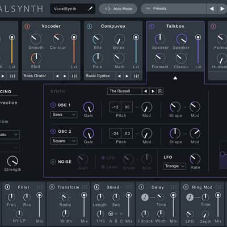The height and width of the screenshot is (227, 227).
Task: Open the LFO Triangle shape dropdown
Action: (174, 166)
